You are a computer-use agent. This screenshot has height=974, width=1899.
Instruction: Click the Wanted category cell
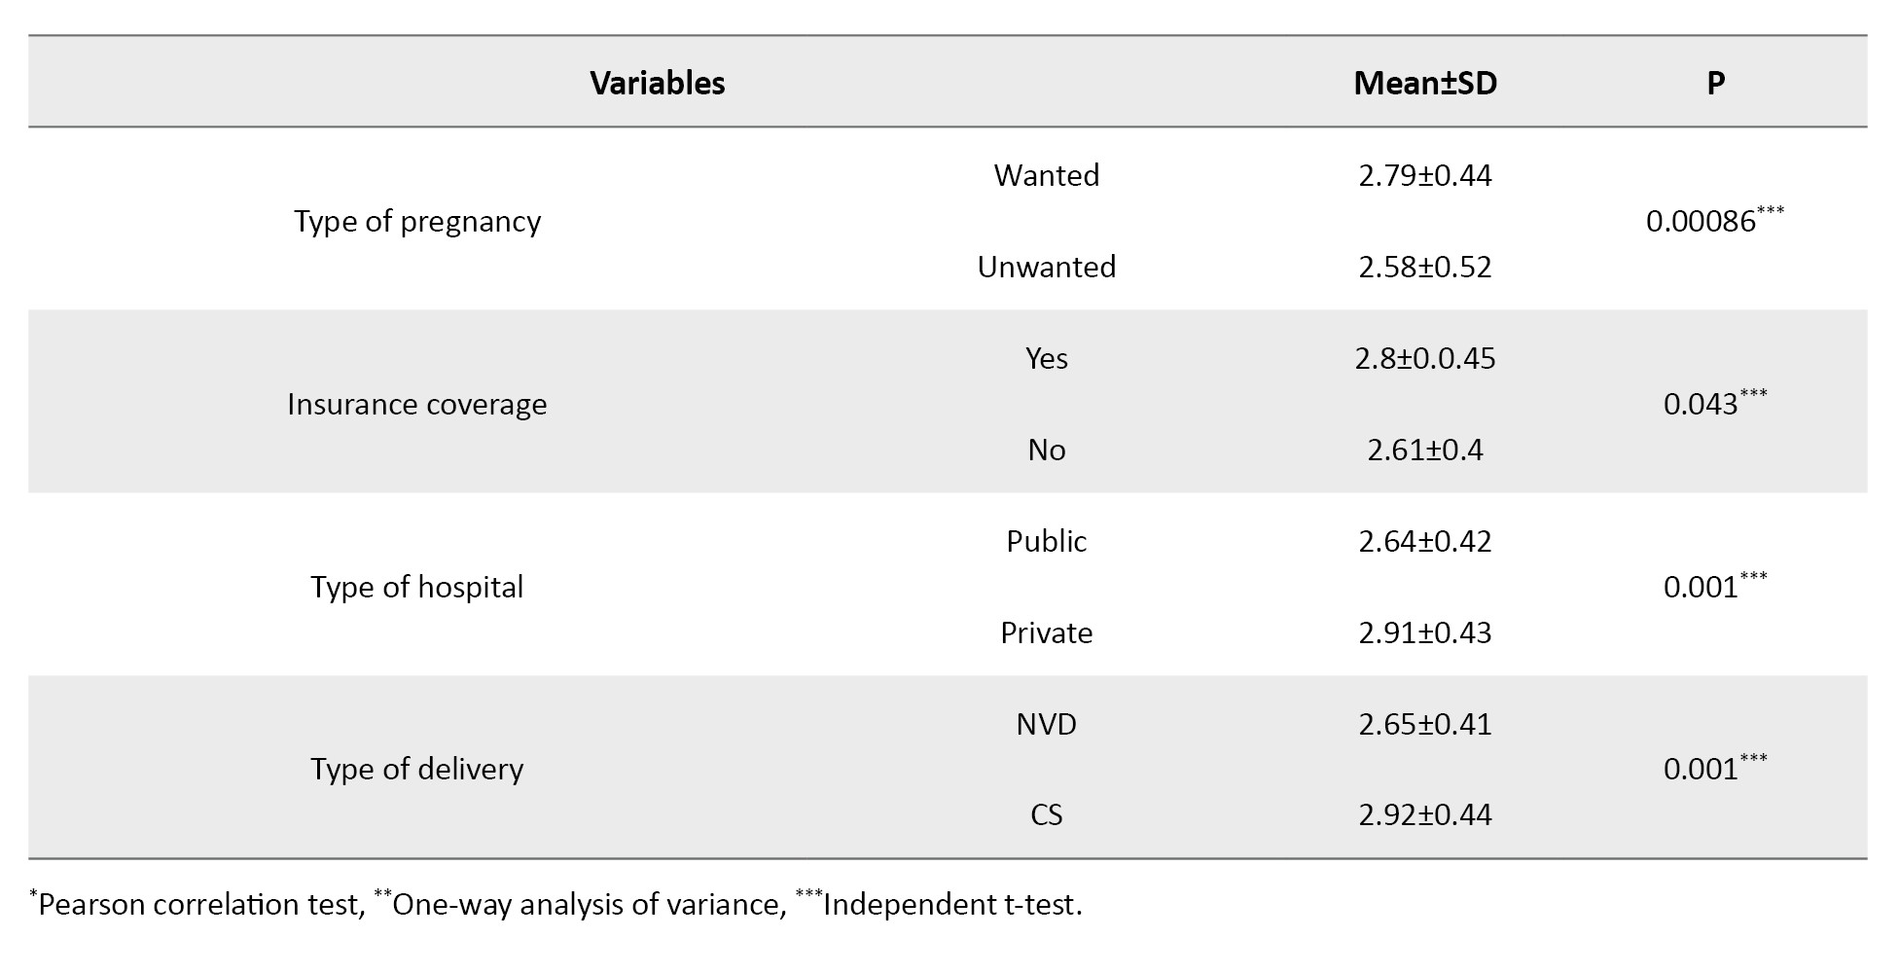click(1046, 176)
